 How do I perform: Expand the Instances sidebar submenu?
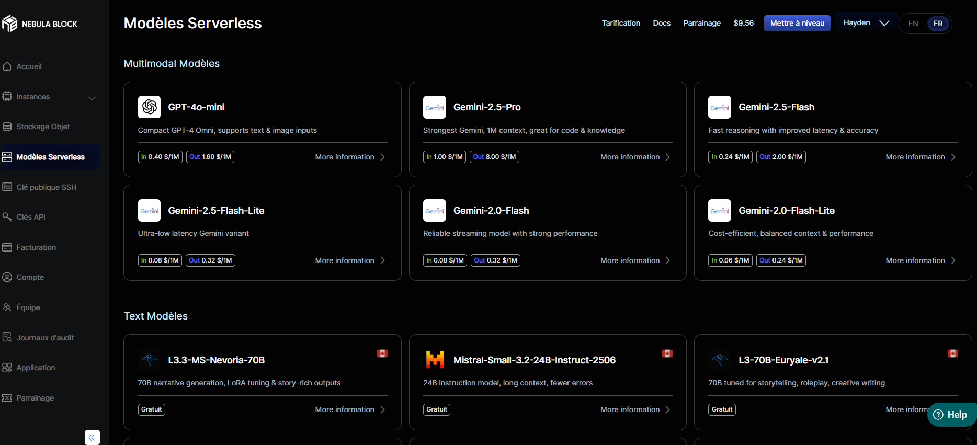pos(92,98)
